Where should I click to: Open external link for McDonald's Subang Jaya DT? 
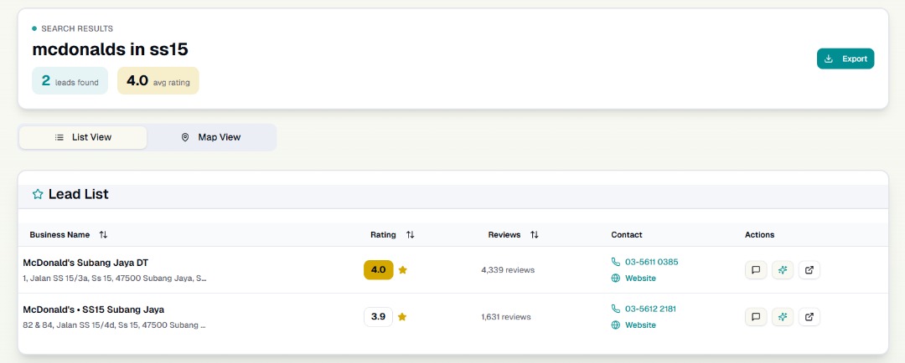pos(809,269)
